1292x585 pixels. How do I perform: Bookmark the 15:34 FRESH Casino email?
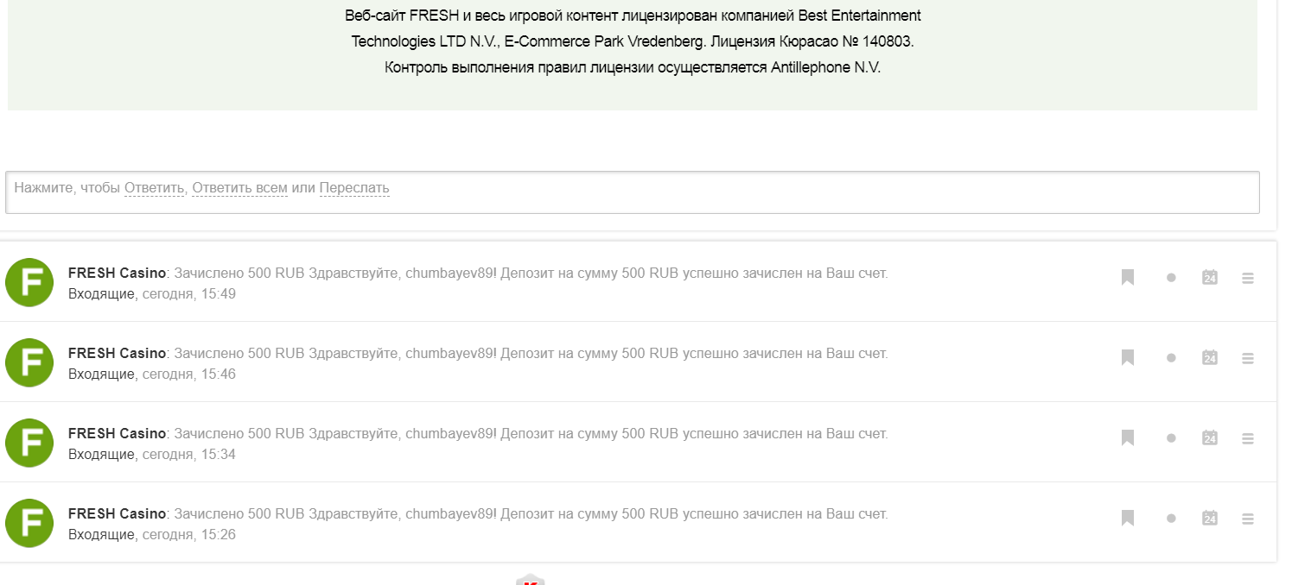(1127, 437)
